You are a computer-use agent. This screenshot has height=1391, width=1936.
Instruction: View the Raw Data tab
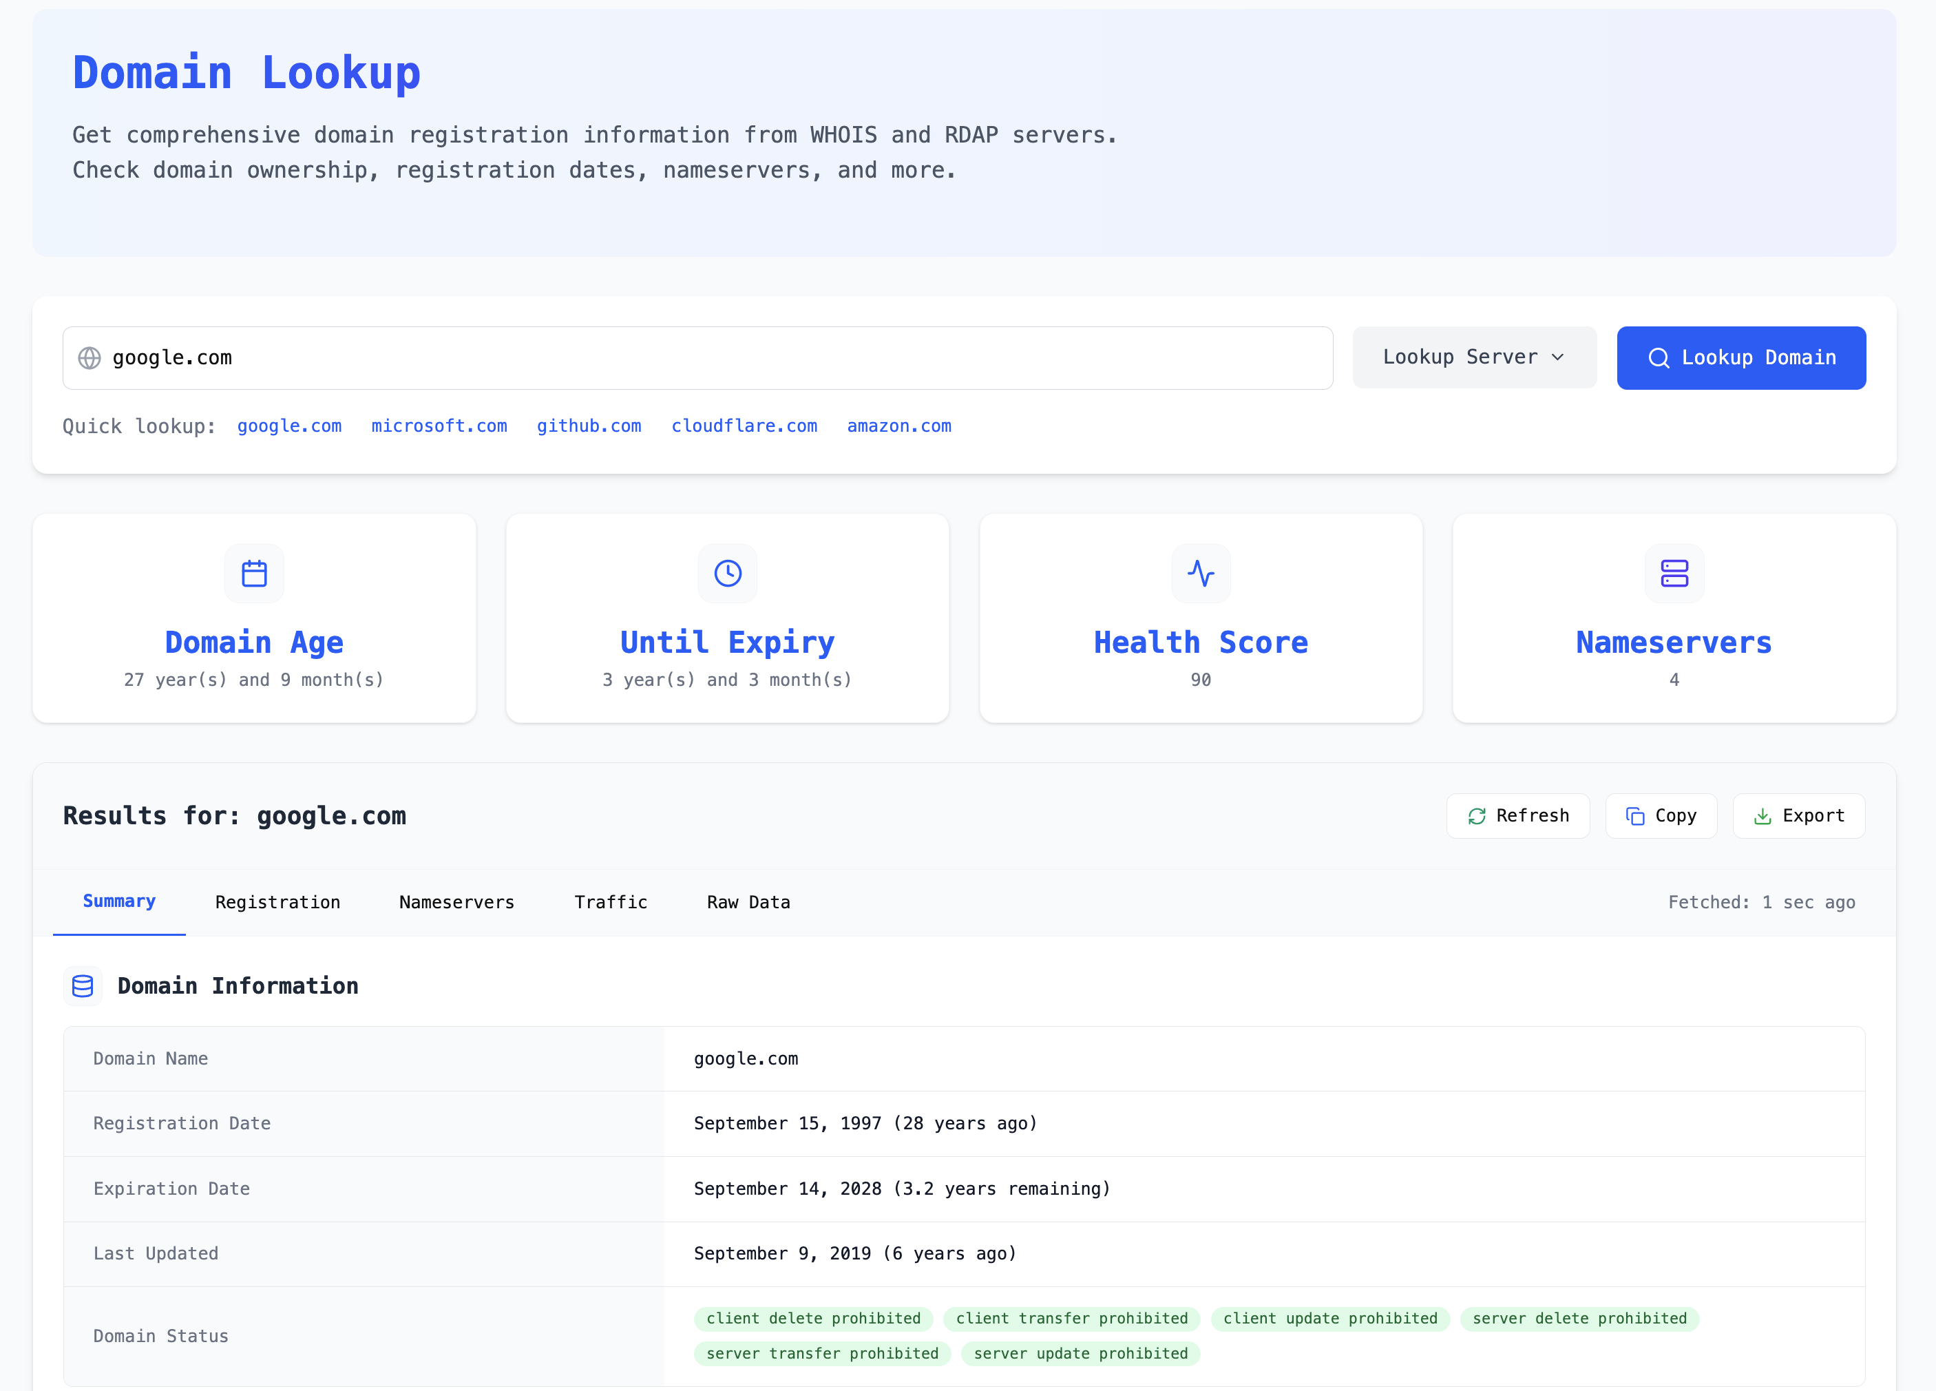point(748,903)
